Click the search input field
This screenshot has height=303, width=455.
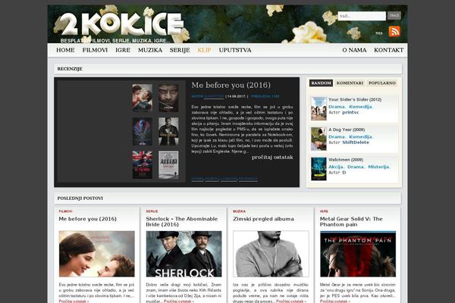pyautogui.click(x=362, y=16)
